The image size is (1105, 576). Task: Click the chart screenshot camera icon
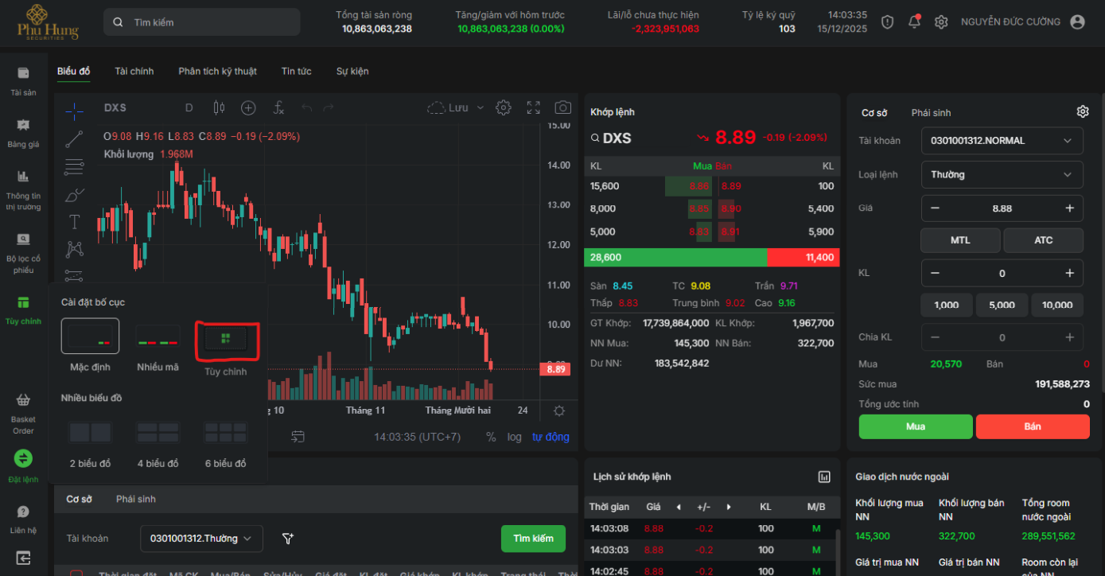tap(562, 107)
